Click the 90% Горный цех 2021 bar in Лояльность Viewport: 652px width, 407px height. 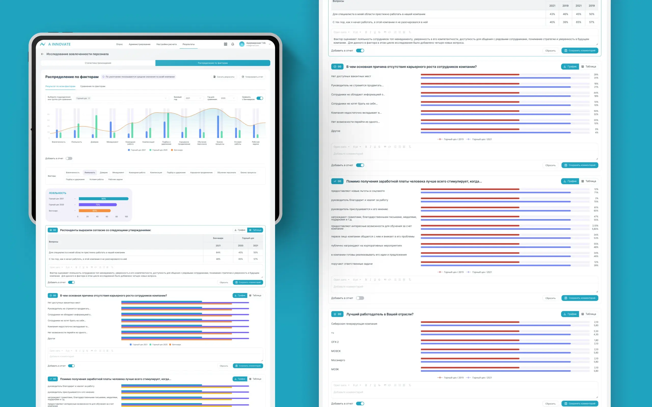(x=103, y=199)
